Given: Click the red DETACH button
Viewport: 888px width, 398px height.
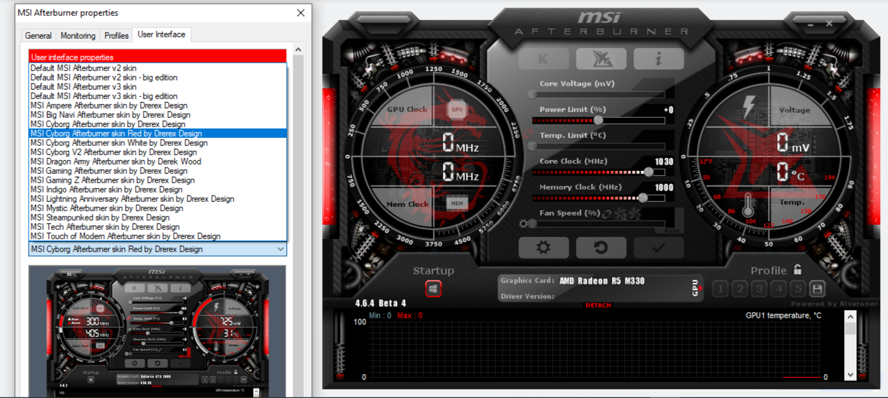Looking at the screenshot, I should [598, 305].
